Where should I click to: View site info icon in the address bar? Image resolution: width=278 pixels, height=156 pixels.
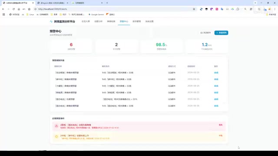pyautogui.click(x=36, y=9)
